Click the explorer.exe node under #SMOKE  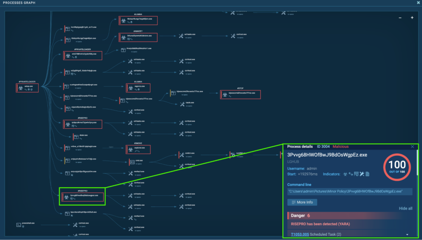tap(138, 149)
